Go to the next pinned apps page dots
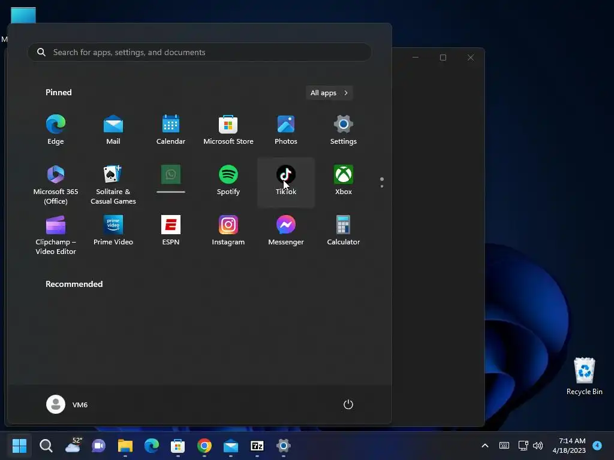Viewport: 614px width, 460px height. [x=382, y=183]
